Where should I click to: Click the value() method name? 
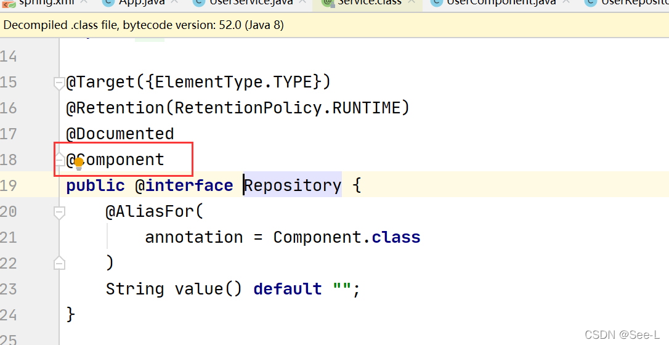[x=209, y=289]
